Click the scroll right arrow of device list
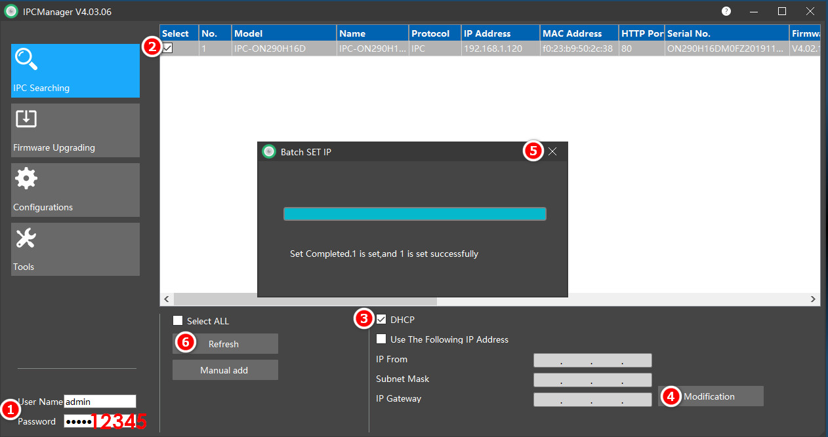This screenshot has width=828, height=437. tap(814, 299)
